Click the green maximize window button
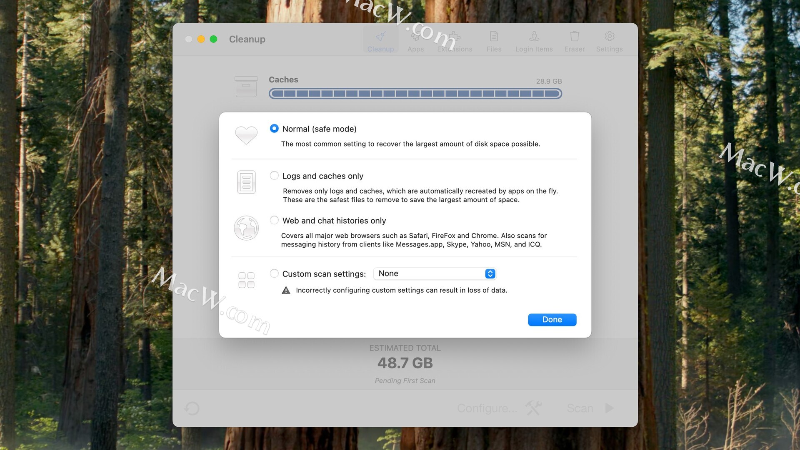 [x=213, y=39]
